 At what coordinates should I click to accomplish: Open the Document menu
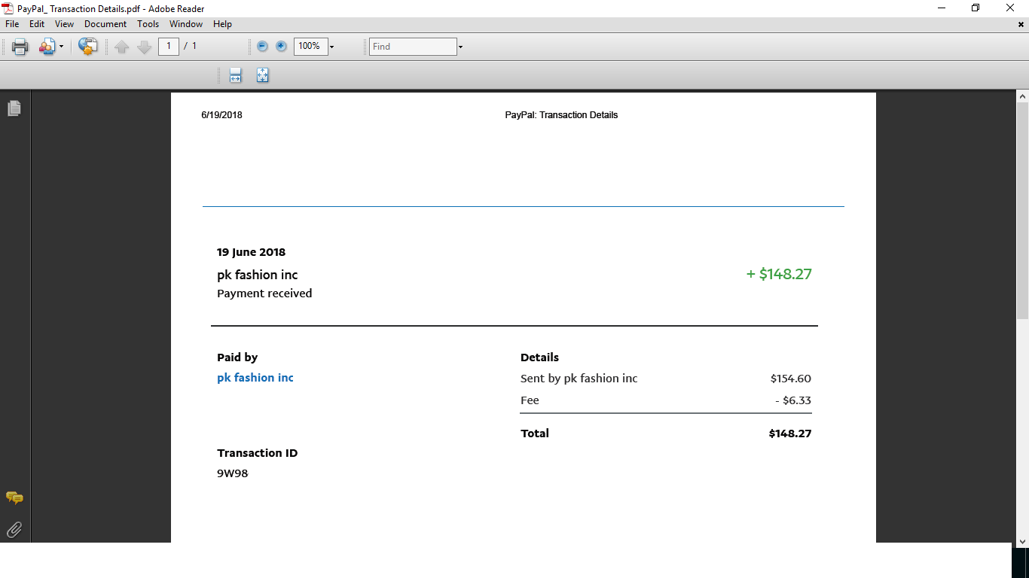coord(105,24)
